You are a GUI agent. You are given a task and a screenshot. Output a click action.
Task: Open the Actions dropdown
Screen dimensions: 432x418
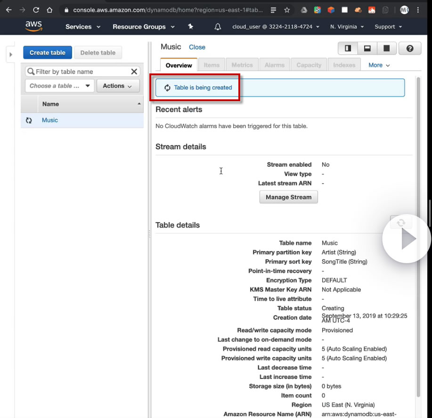(118, 86)
